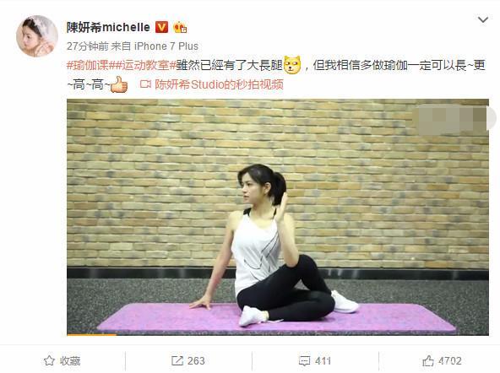Open the 陳妍希michelle profile name

(108, 27)
